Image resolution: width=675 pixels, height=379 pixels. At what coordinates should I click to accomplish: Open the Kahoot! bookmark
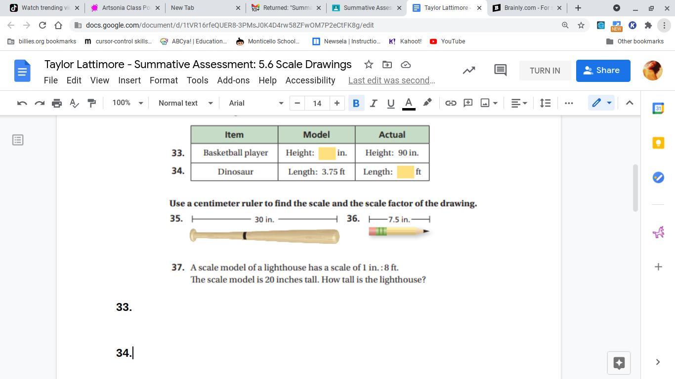pos(405,41)
